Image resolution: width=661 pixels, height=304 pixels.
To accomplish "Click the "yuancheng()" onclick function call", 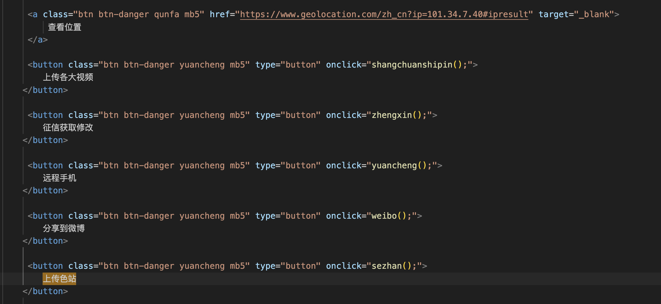I will click(x=399, y=165).
